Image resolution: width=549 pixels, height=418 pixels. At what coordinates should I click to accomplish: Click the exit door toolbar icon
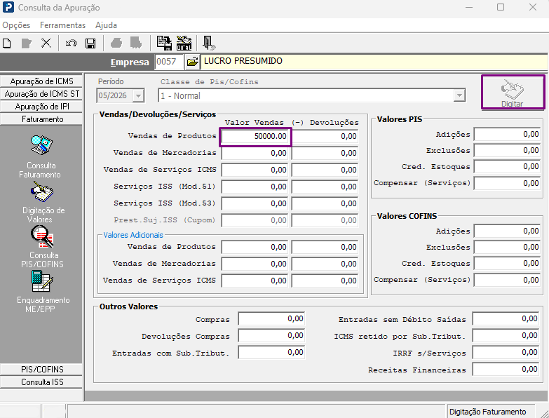tap(209, 43)
